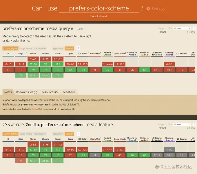Click the UNOFF status label
The image size is (197, 174).
coord(80,29)
